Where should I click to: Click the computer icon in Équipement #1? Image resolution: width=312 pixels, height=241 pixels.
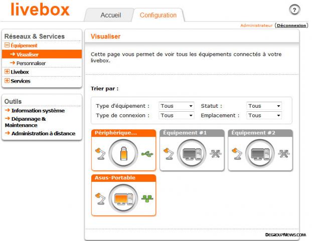[x=192, y=153]
